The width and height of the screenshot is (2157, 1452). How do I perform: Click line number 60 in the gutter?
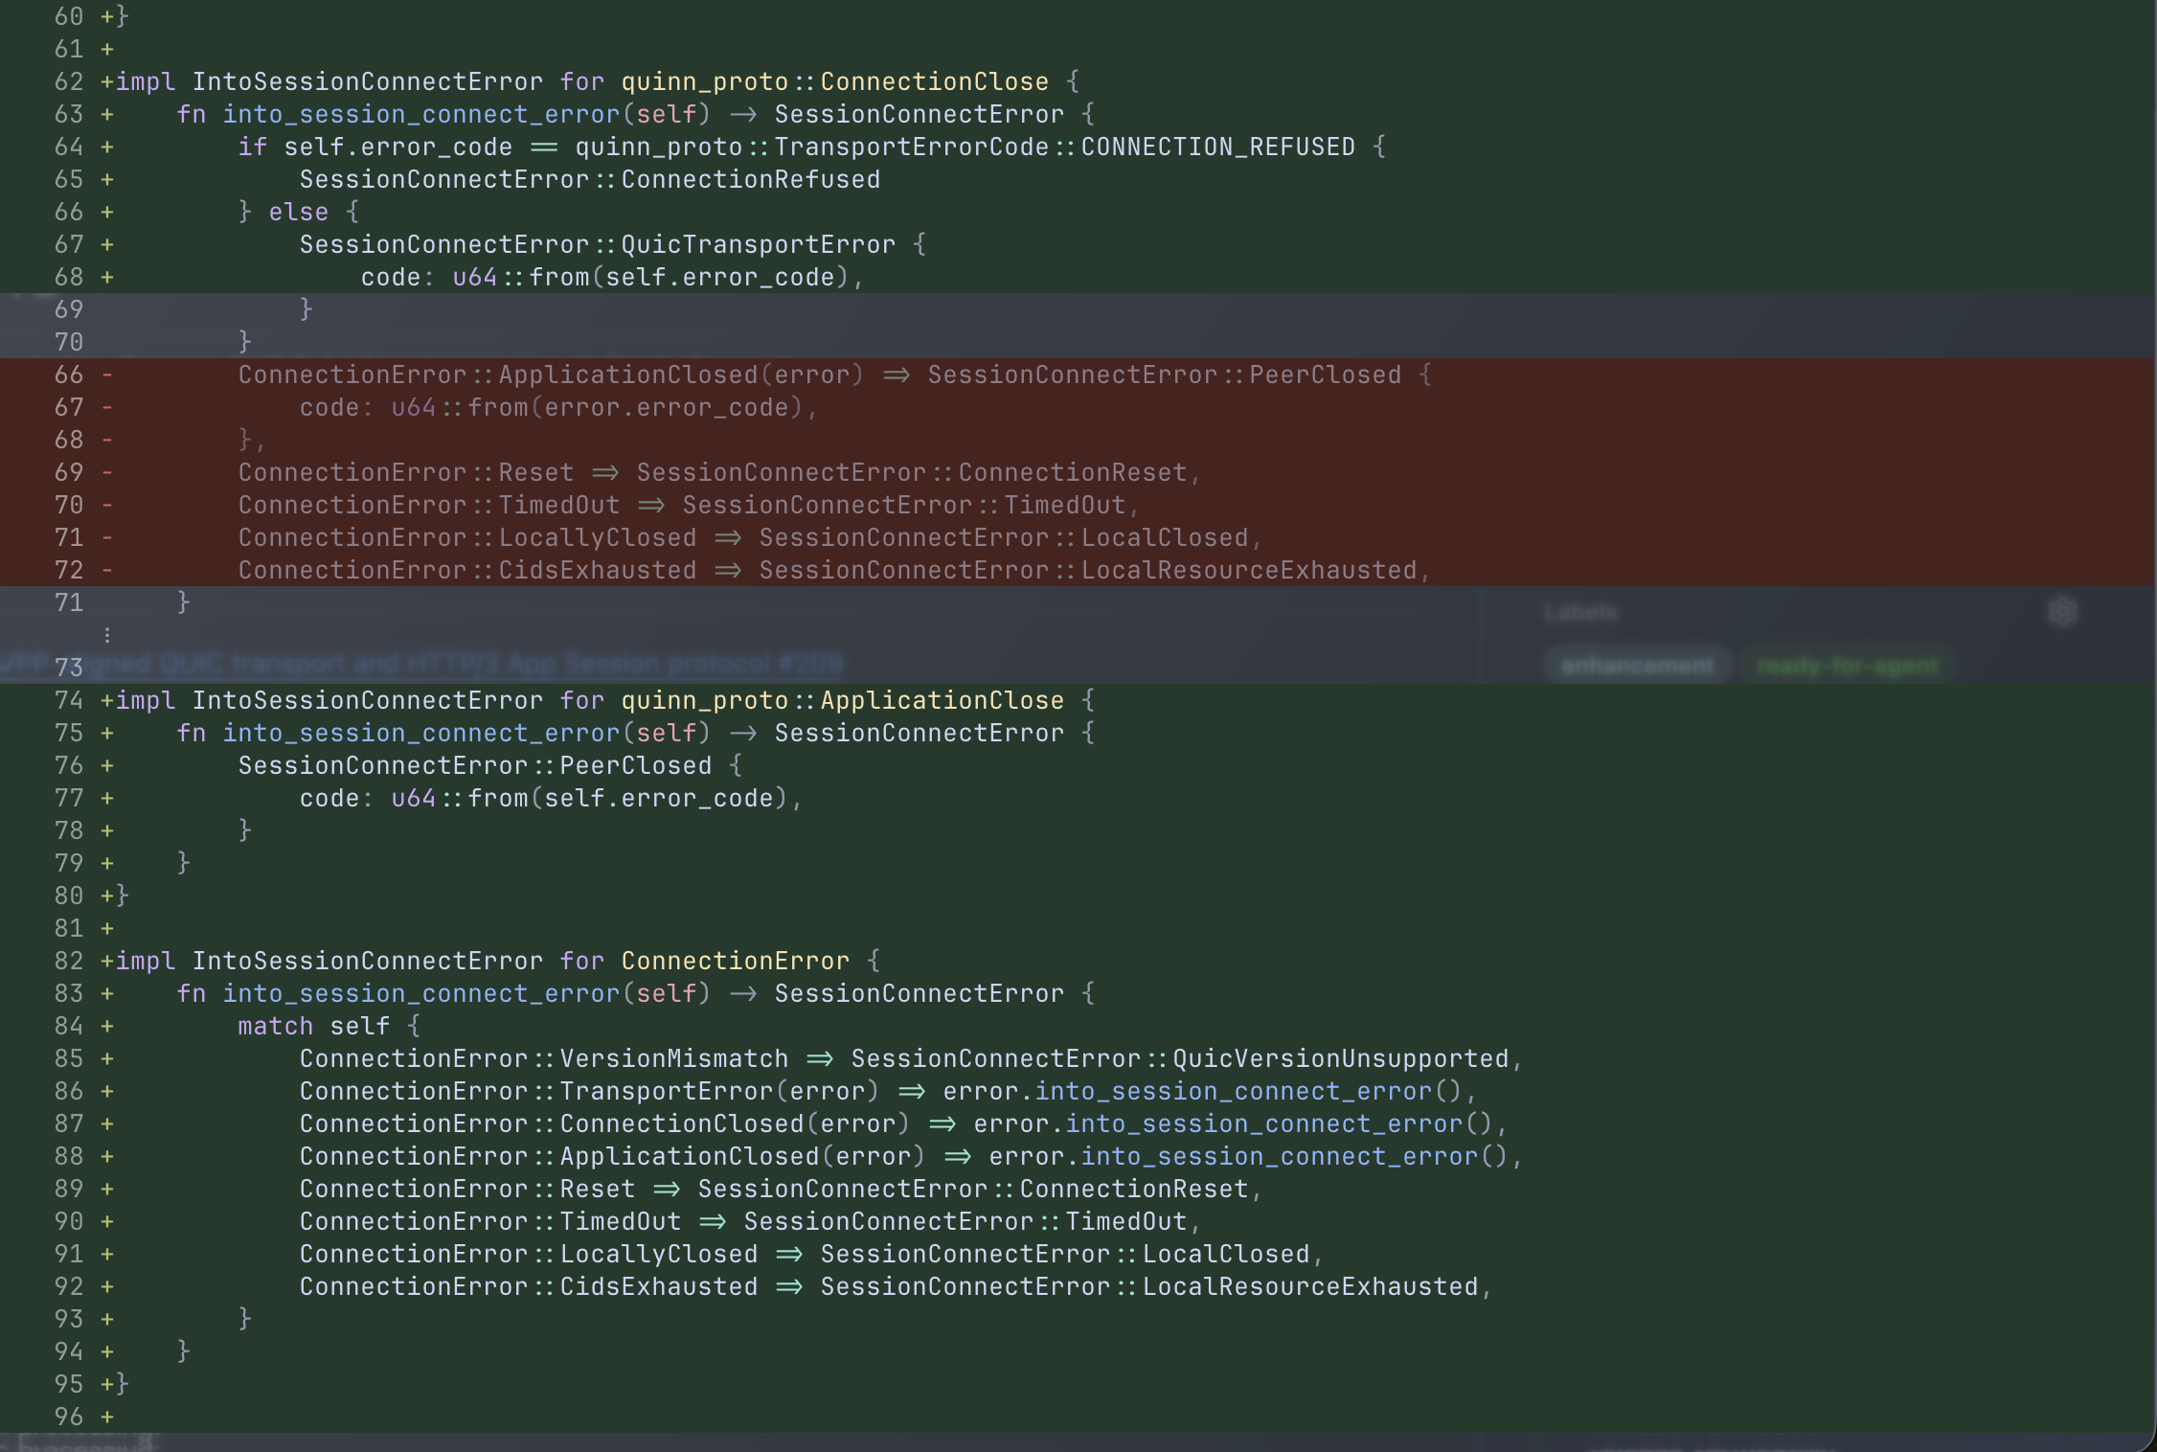click(69, 16)
